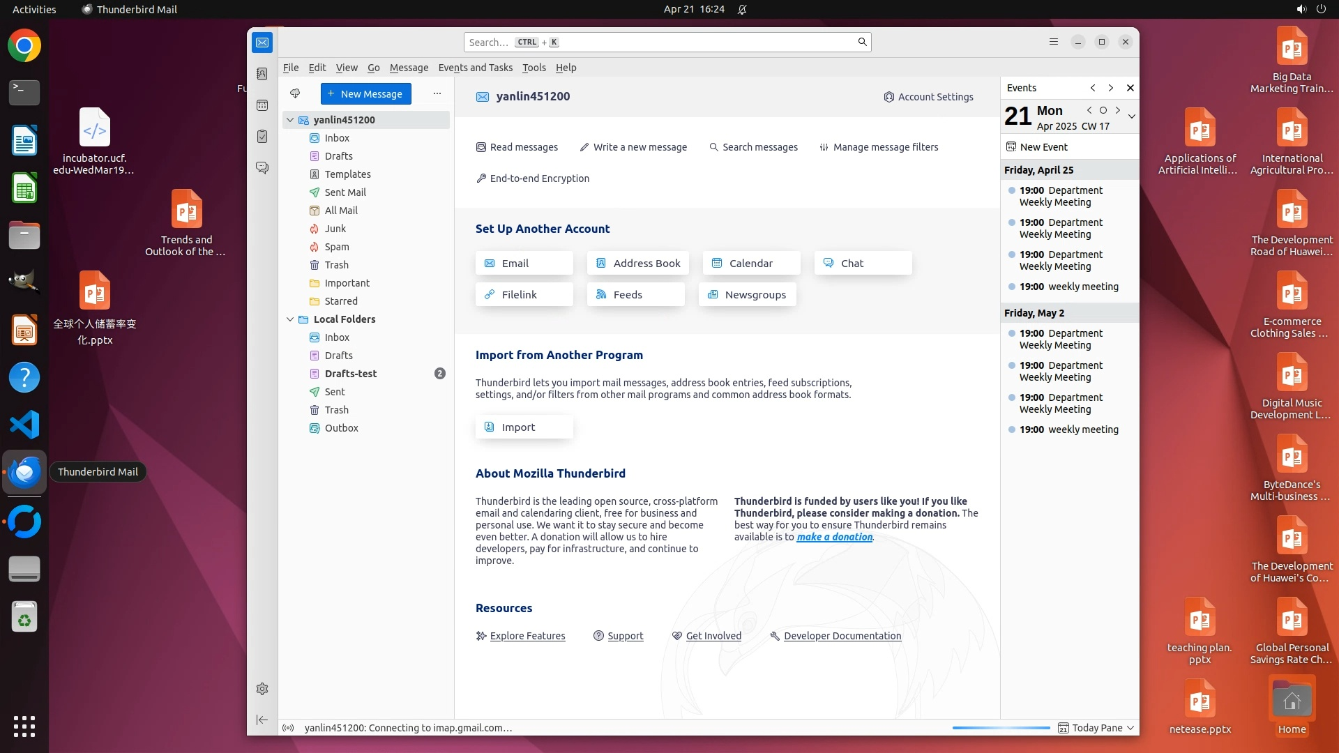Collapse the yanlin451200 account tree
Screen dimensions: 1339x753
coord(290,120)
